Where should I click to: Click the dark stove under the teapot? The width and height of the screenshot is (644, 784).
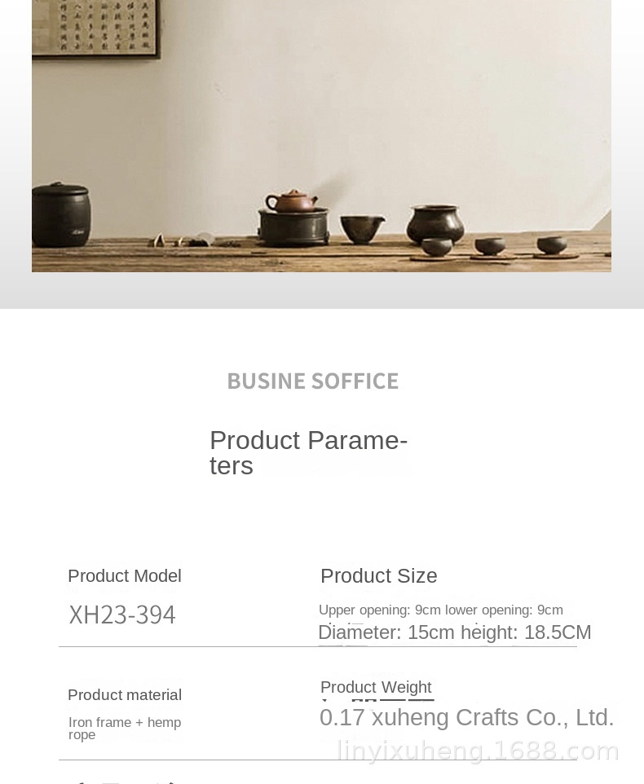(293, 226)
